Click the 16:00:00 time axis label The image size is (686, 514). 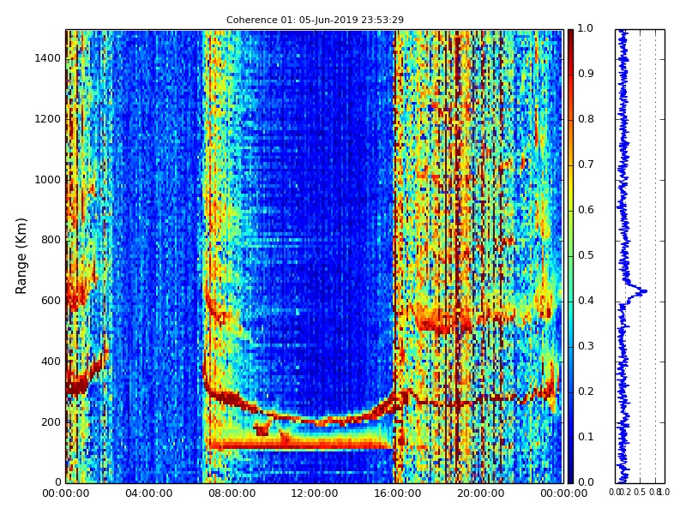click(398, 493)
